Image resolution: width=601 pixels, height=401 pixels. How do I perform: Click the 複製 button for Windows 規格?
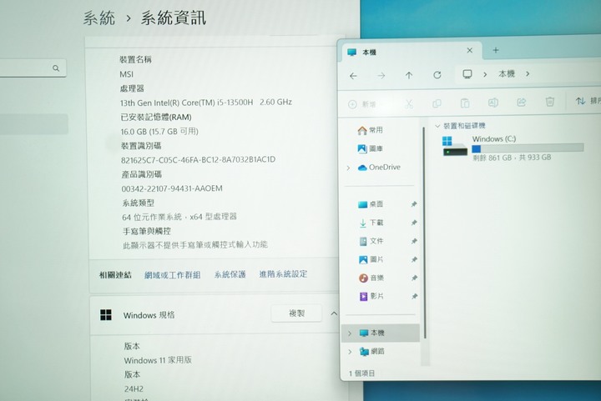296,313
